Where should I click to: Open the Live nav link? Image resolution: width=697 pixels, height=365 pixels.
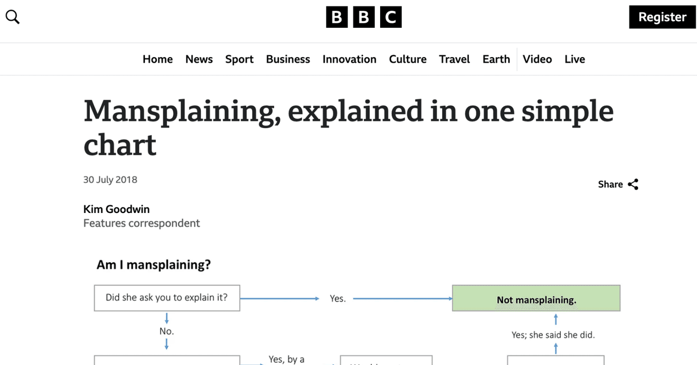coord(574,59)
